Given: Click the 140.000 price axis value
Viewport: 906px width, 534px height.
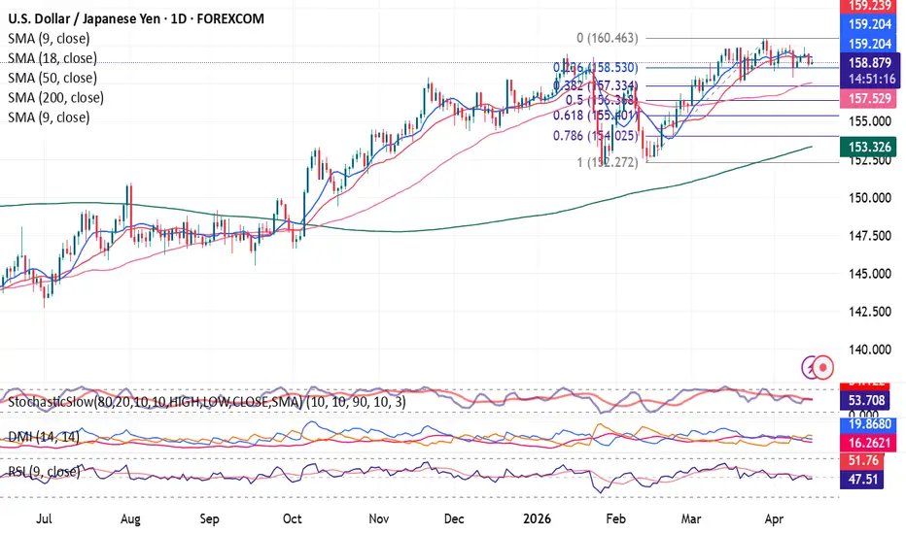Looking at the screenshot, I should 870,350.
